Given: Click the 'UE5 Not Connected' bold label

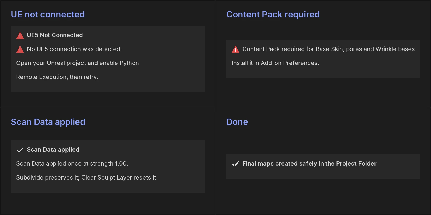Looking at the screenshot, I should (x=55, y=35).
